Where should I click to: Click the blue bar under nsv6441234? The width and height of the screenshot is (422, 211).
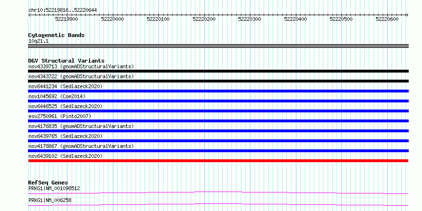click(218, 91)
